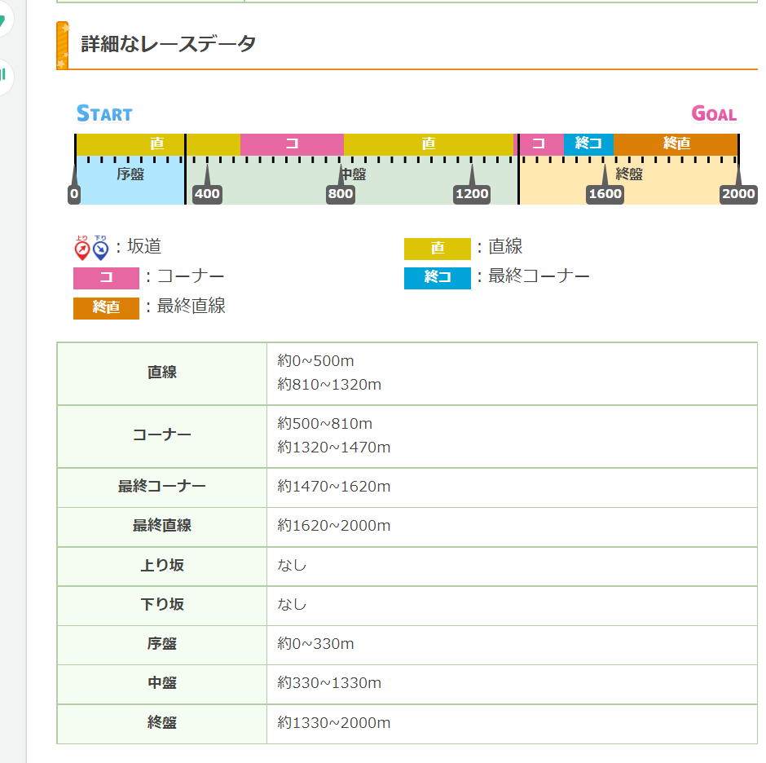Click the pink コ swatch in the legend
This screenshot has width=766, height=763.
click(106, 278)
